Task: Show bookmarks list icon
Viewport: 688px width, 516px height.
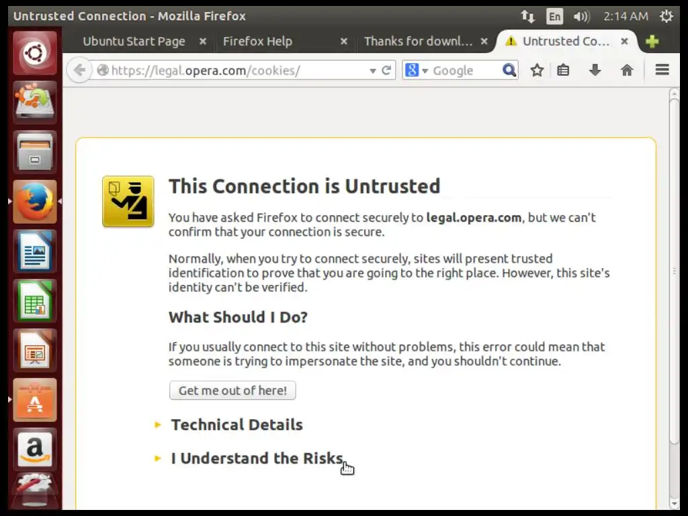Action: 563,70
